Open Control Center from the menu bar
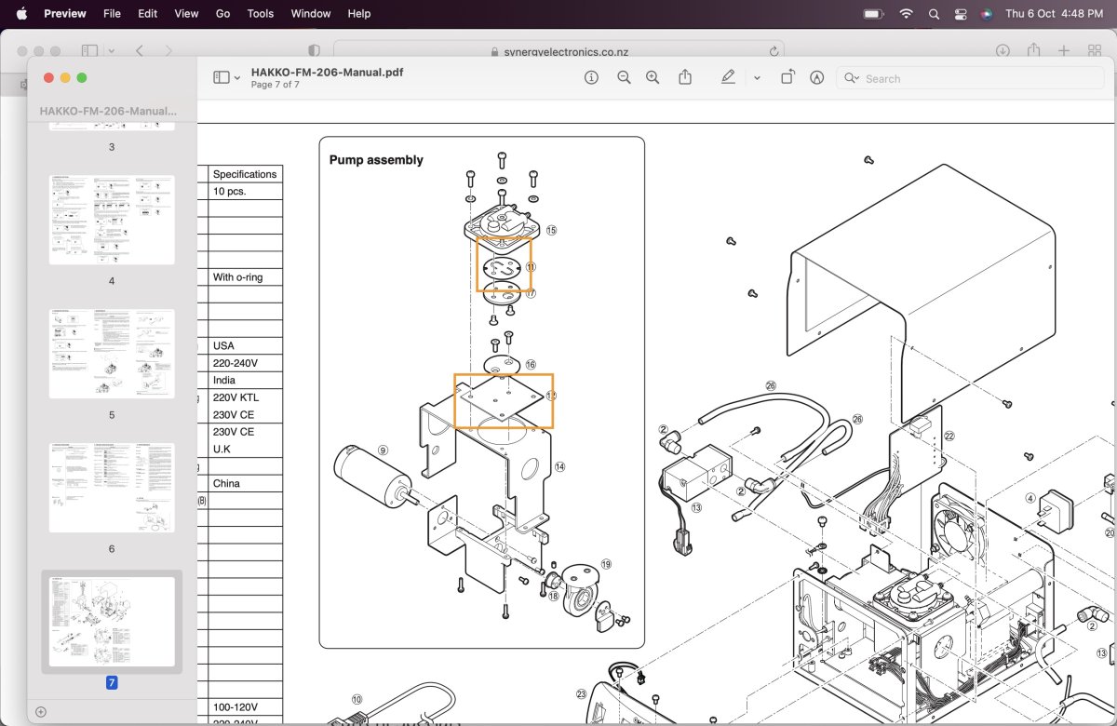Screen dimensions: 1117x726 tap(961, 14)
